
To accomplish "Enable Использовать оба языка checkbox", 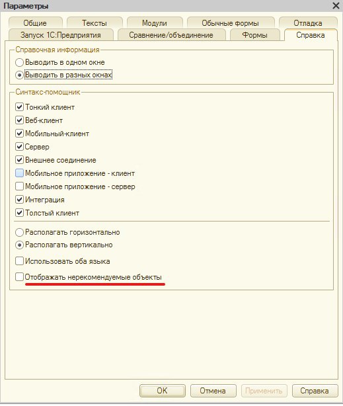I will tap(19, 261).
